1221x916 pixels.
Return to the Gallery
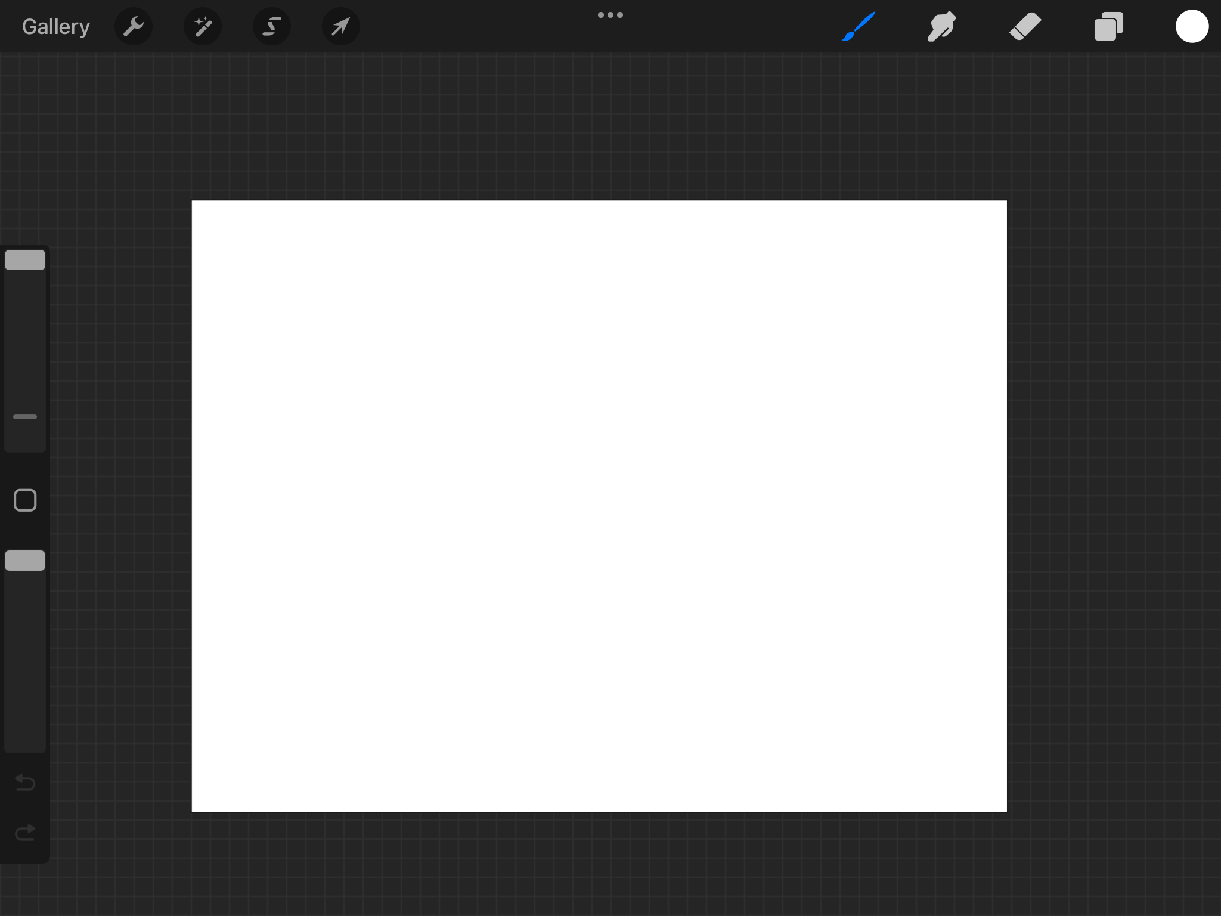tap(55, 27)
